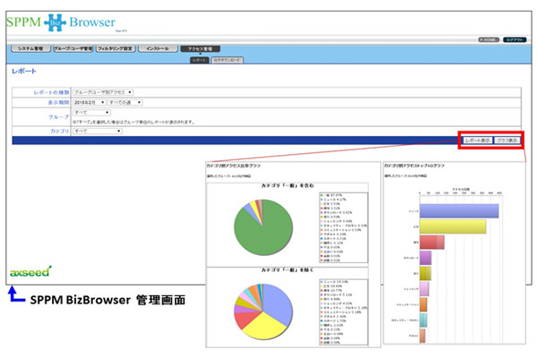Click the ログアウト logout button
537x358 pixels.
click(x=514, y=39)
